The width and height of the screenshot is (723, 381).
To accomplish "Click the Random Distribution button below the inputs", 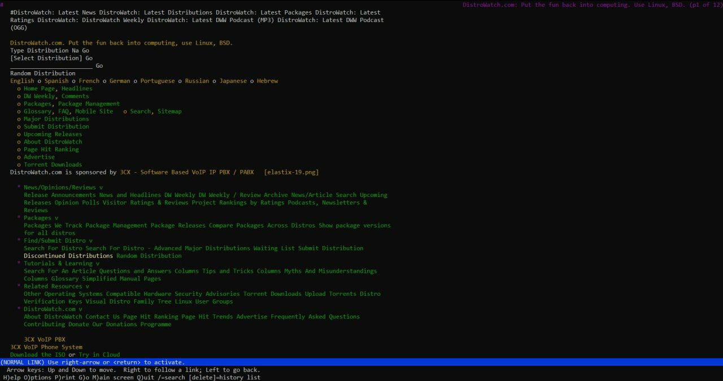I will [43, 73].
